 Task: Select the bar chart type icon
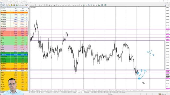click(81, 5)
